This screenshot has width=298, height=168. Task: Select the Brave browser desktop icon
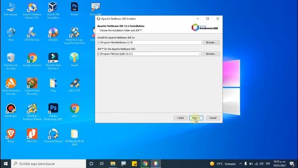click(11, 136)
